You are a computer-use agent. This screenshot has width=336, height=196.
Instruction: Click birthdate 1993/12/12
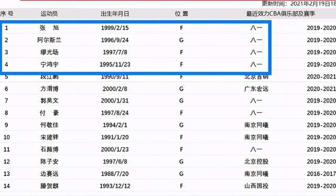tap(115, 186)
